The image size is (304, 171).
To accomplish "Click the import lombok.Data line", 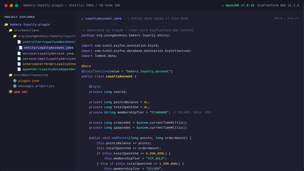I will tap(99, 56).
